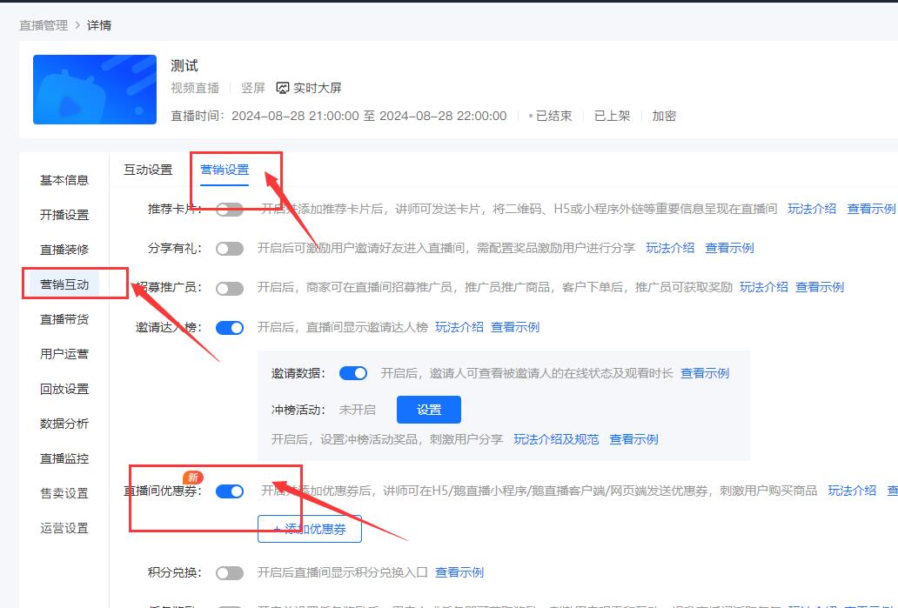
Task: Open 直播带货 in the sidebar
Action: [64, 318]
